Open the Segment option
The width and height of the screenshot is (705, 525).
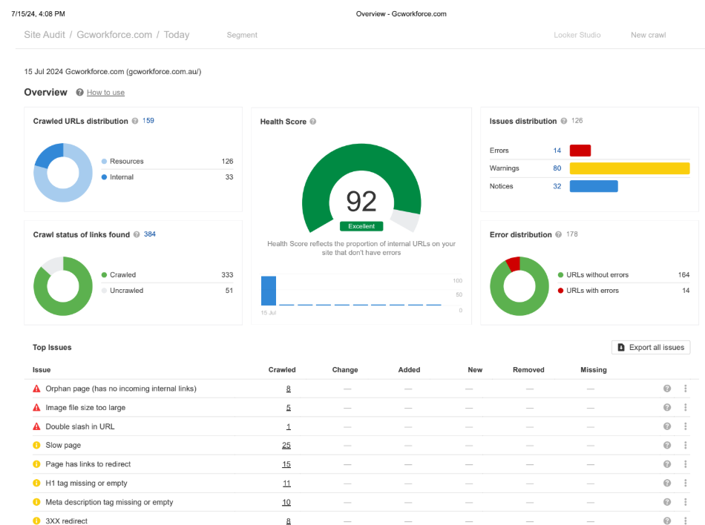pyautogui.click(x=242, y=35)
